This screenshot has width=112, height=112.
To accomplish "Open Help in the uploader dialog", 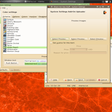I will pos(54,80).
